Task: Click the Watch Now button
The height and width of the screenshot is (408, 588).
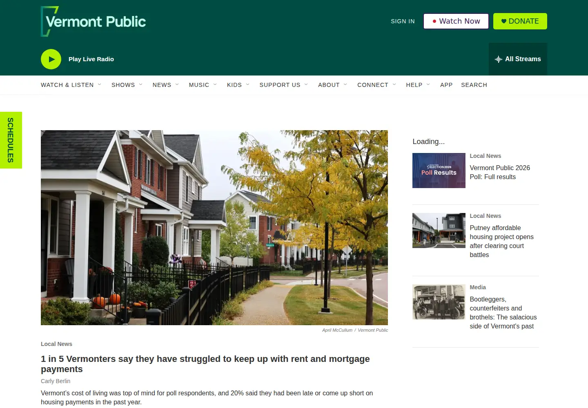Action: click(456, 21)
